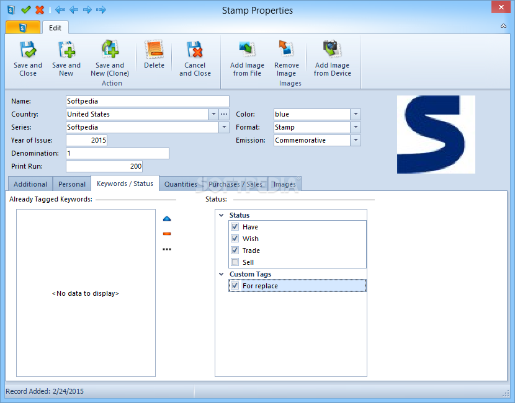This screenshot has width=515, height=403.
Task: Uncheck the Trade status checkbox
Action: [x=235, y=250]
